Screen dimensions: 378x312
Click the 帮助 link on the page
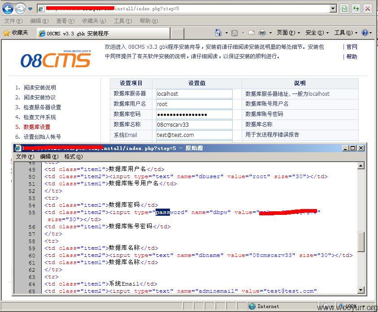click(x=352, y=56)
